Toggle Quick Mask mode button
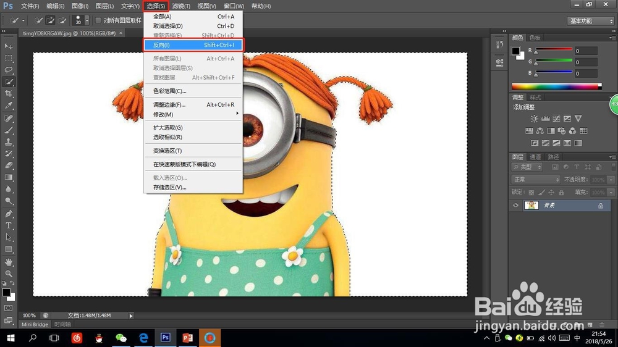This screenshot has width=618, height=347. pyautogui.click(x=8, y=308)
